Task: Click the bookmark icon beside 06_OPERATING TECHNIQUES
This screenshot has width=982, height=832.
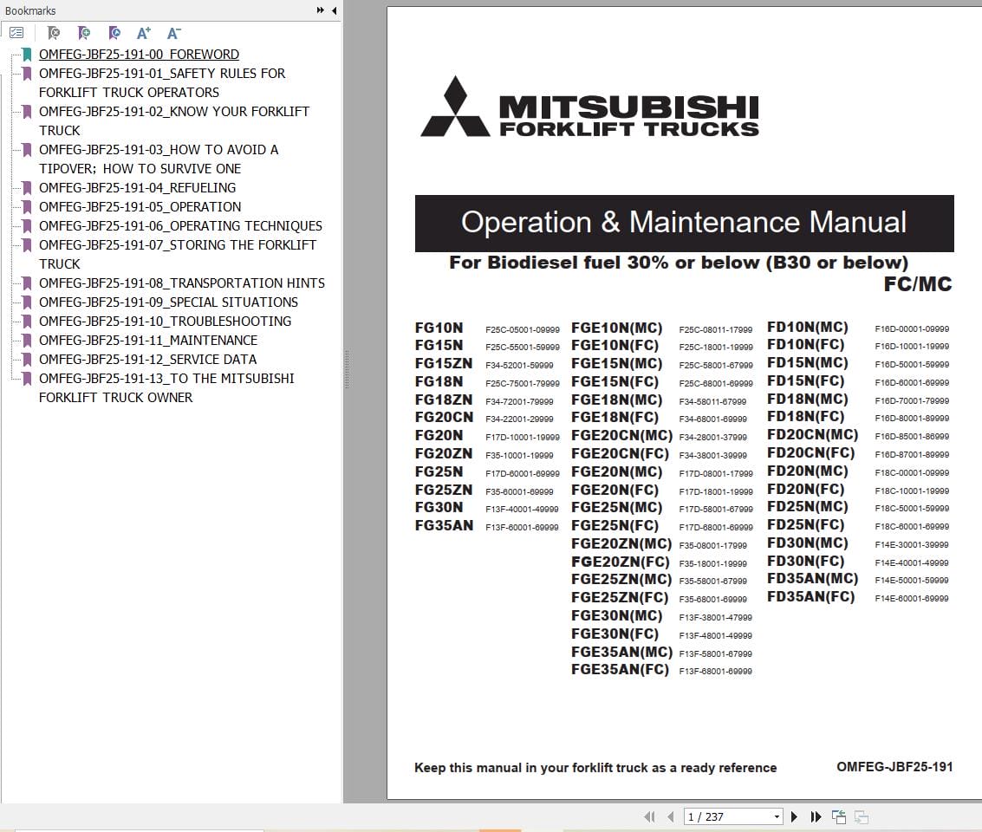Action: [x=27, y=226]
